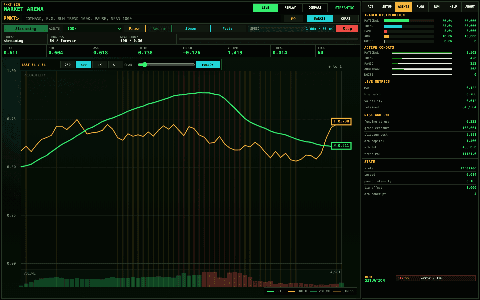
Task: Click the STRESS error 0.126 situation alert
Action: [436, 278]
